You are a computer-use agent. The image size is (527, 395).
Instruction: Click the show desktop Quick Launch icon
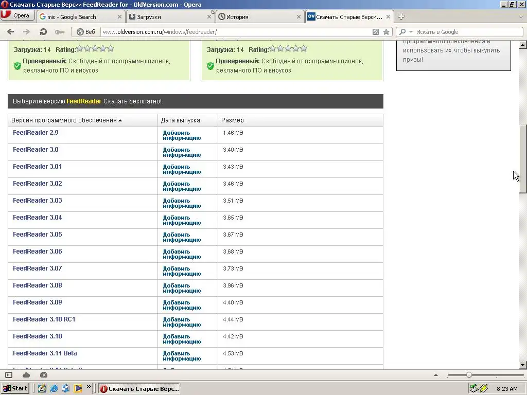(x=42, y=389)
